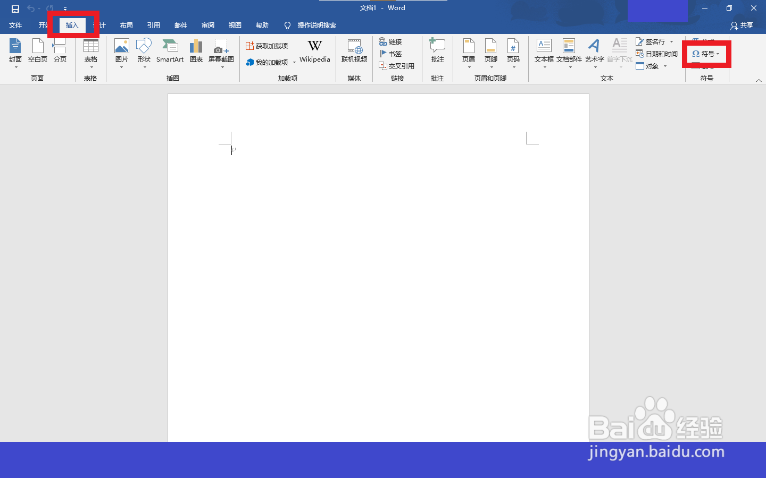This screenshot has height=478, width=766.
Task: Open the 形状 shapes gallery
Action: [144, 53]
